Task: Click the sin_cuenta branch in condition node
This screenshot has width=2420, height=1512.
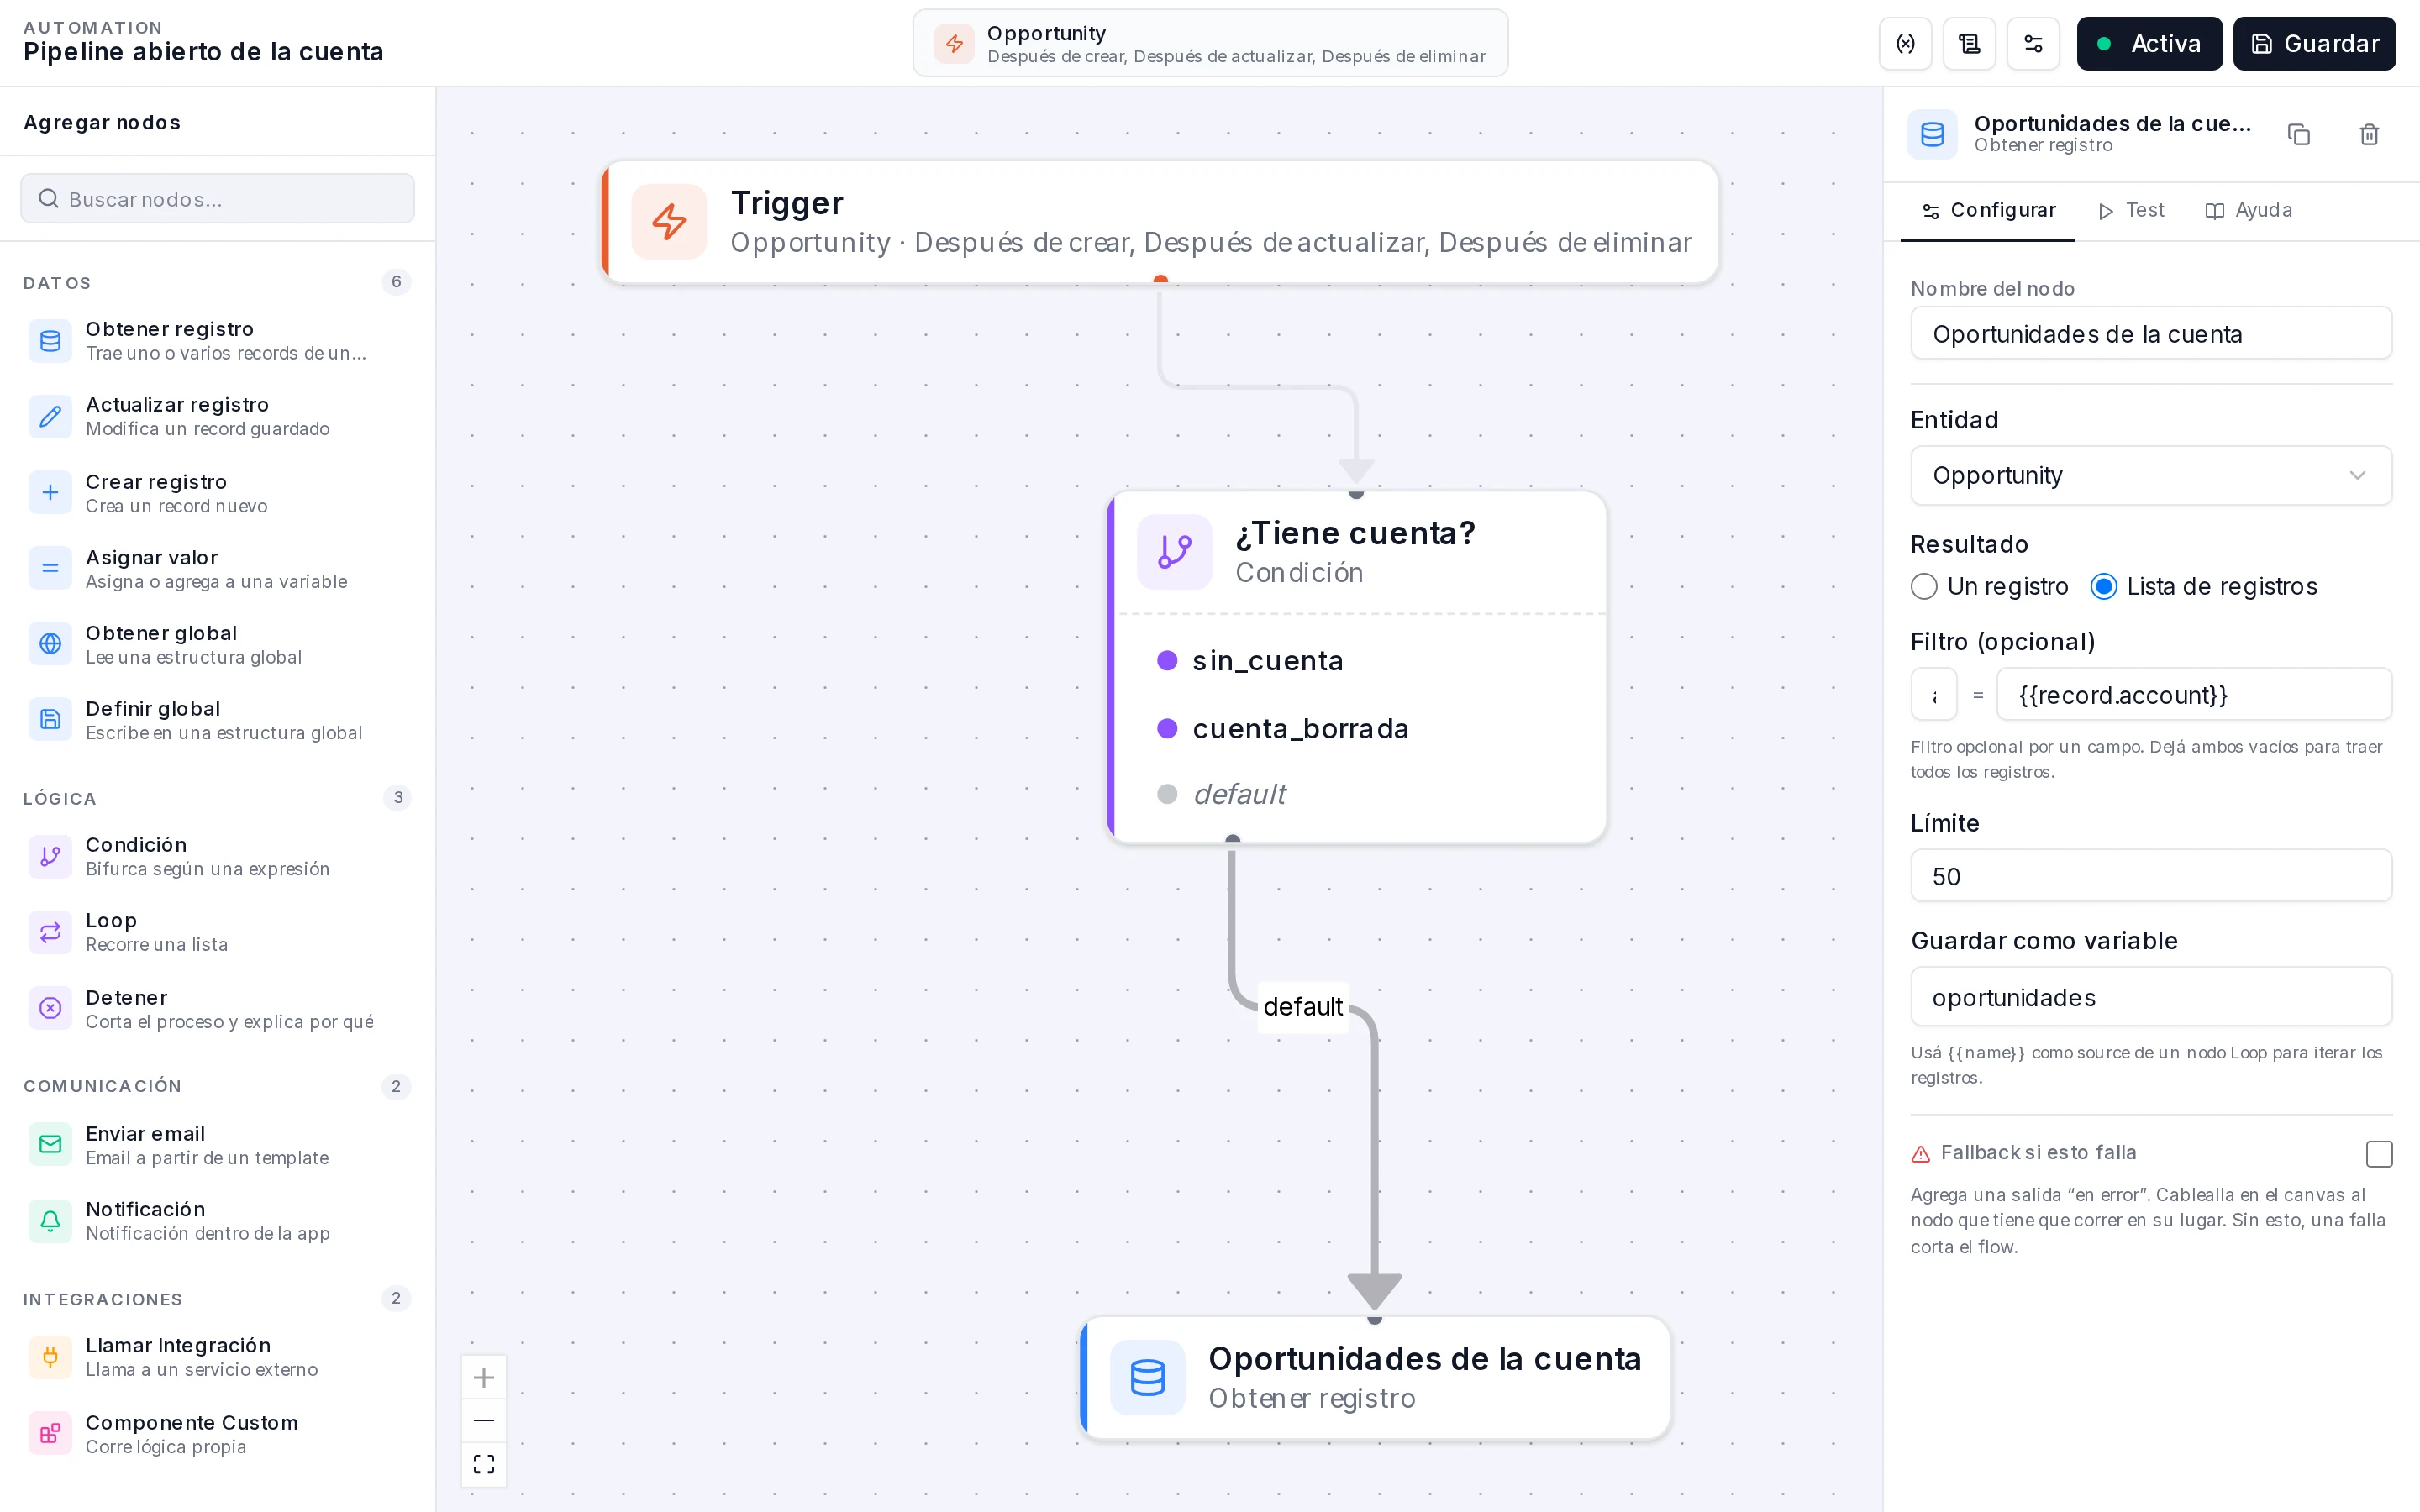Action: pos(1268,660)
